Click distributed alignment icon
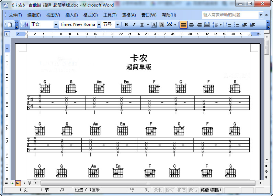The image size is (273, 196). click(x=207, y=25)
